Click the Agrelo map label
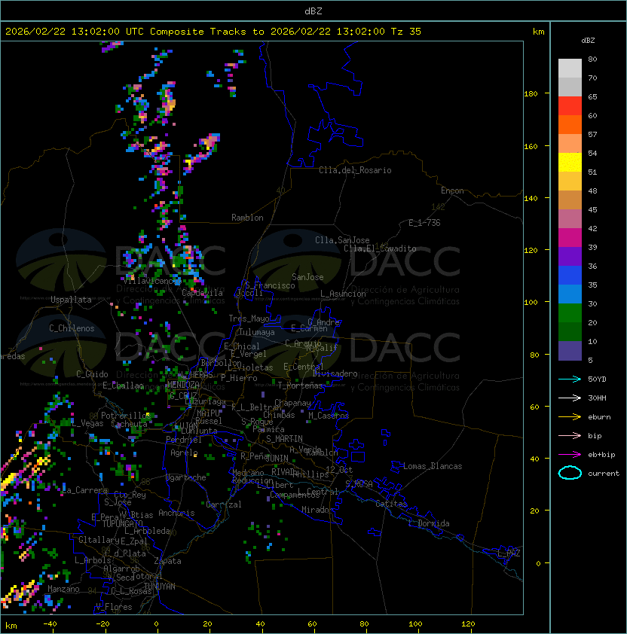 (x=184, y=453)
